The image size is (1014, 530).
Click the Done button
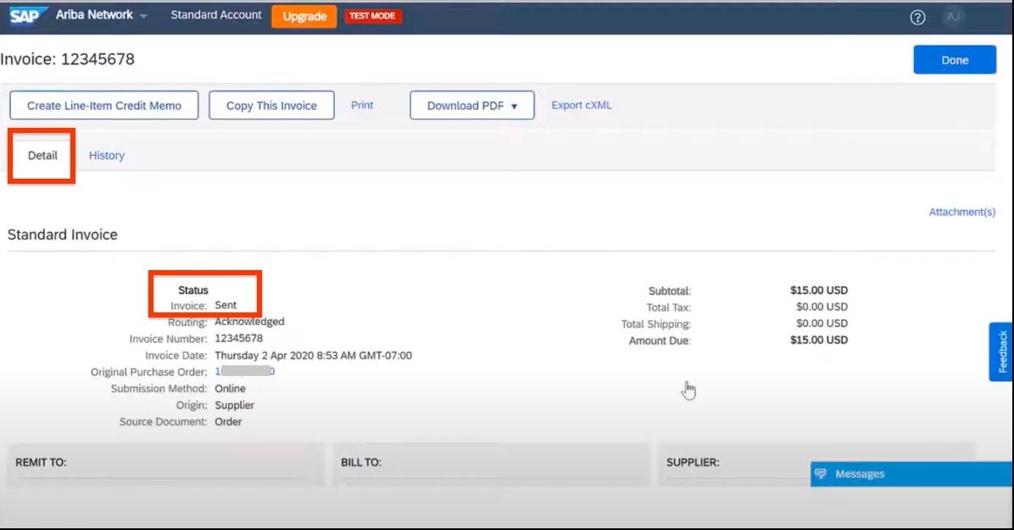click(955, 59)
